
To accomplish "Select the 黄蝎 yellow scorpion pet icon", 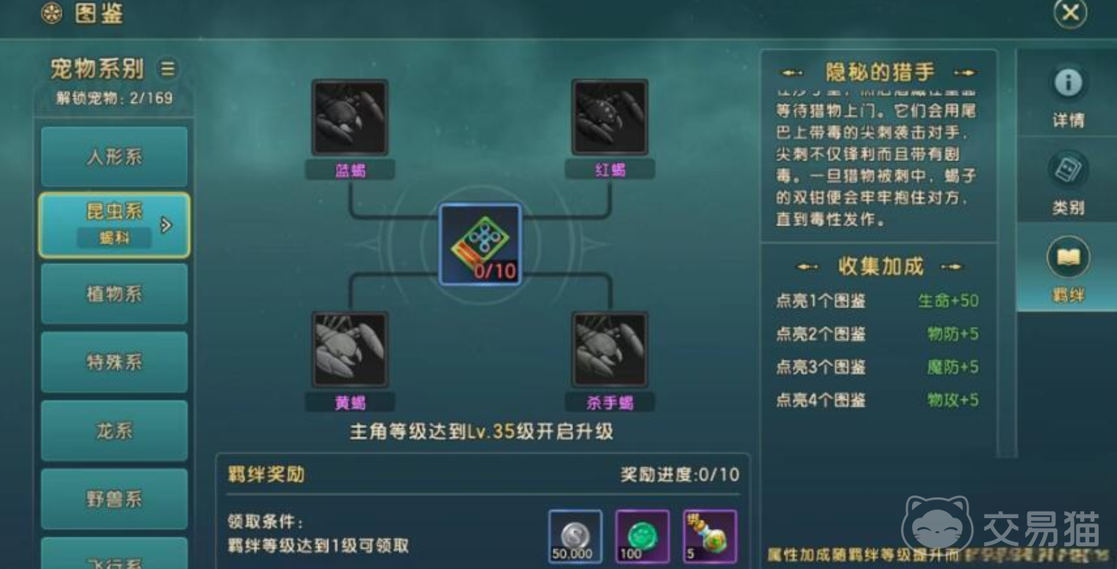I will pyautogui.click(x=350, y=350).
